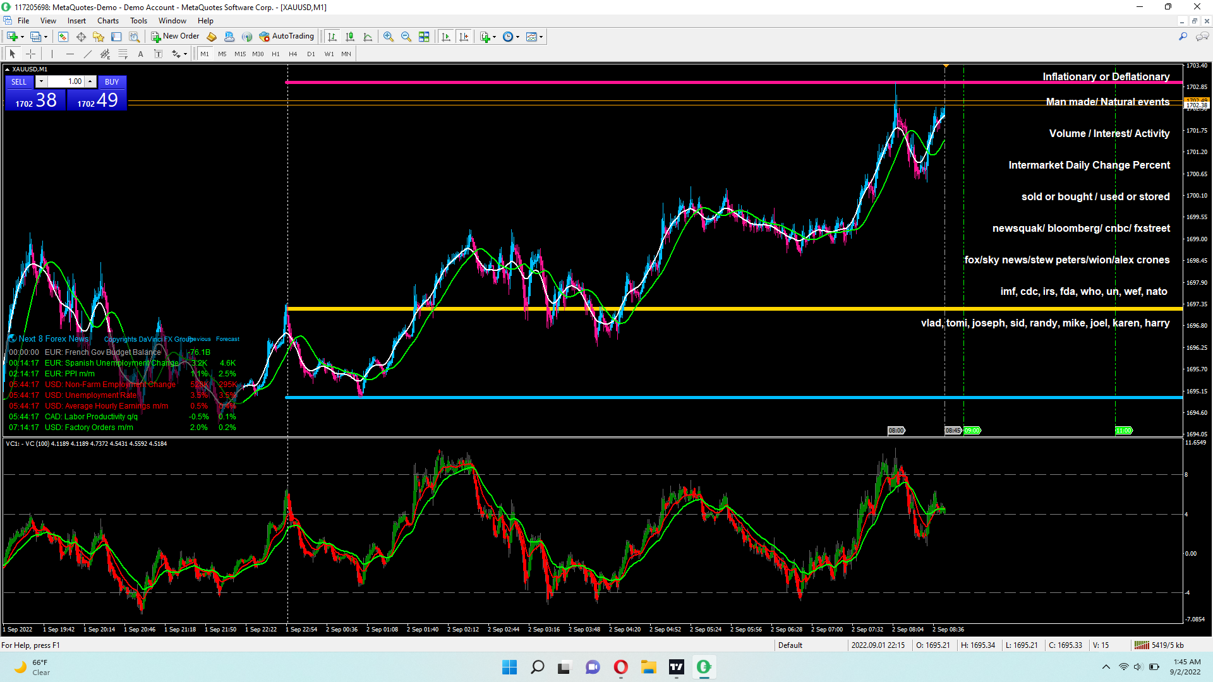Open the indicators list dropdown
The image size is (1213, 682).
click(x=494, y=37)
